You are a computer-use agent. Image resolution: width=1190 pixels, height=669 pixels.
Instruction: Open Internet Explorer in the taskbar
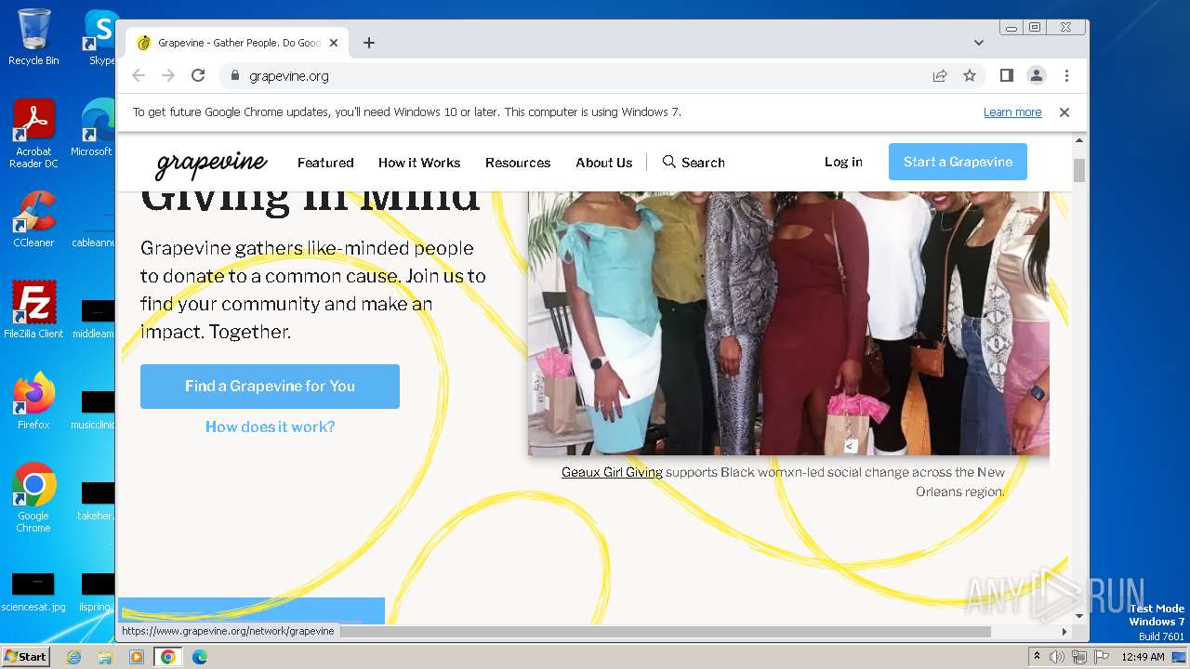[x=73, y=657]
